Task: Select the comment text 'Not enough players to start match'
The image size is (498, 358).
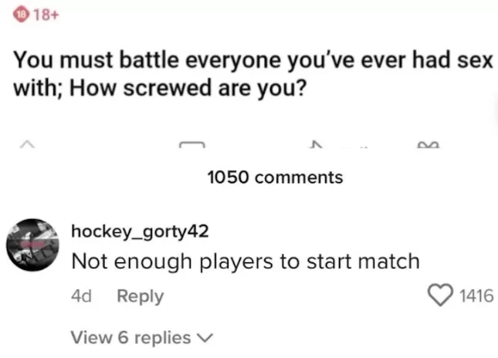Action: 245,262
